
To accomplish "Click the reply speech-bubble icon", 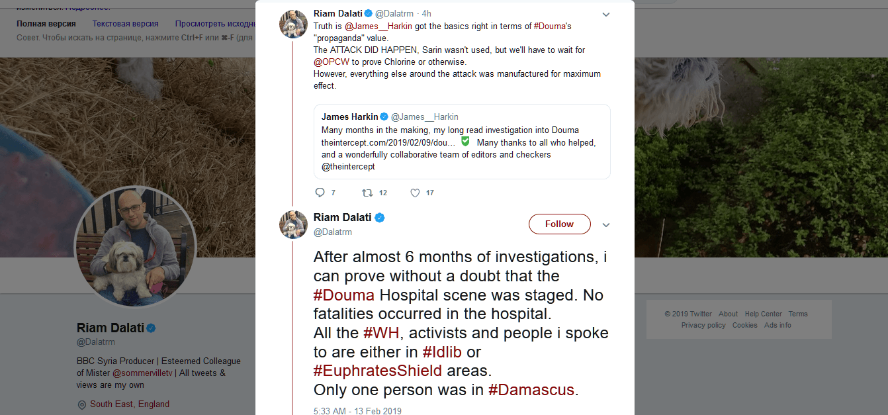I will 320,193.
